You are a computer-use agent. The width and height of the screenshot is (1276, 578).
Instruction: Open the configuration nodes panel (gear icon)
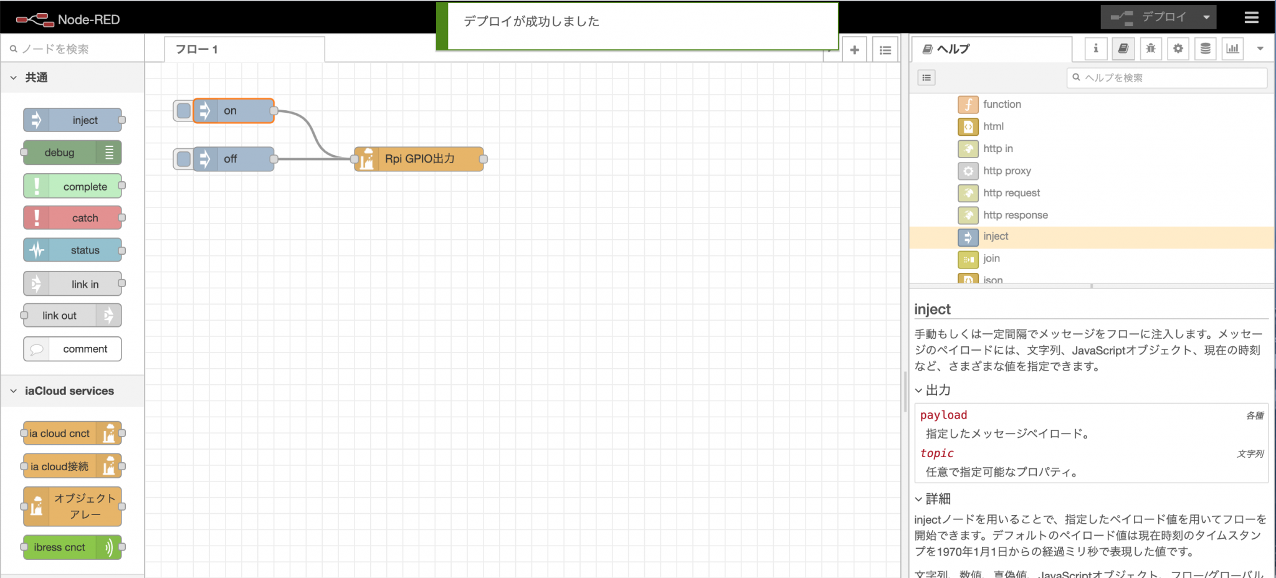point(1178,49)
